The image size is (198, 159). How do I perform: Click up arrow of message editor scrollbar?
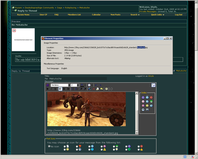coord(136,93)
